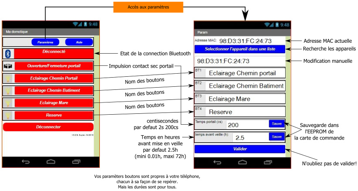The image size is (358, 191).
Task: Click the Bluetooth icon beside Déconnecté
Action: coord(8,54)
